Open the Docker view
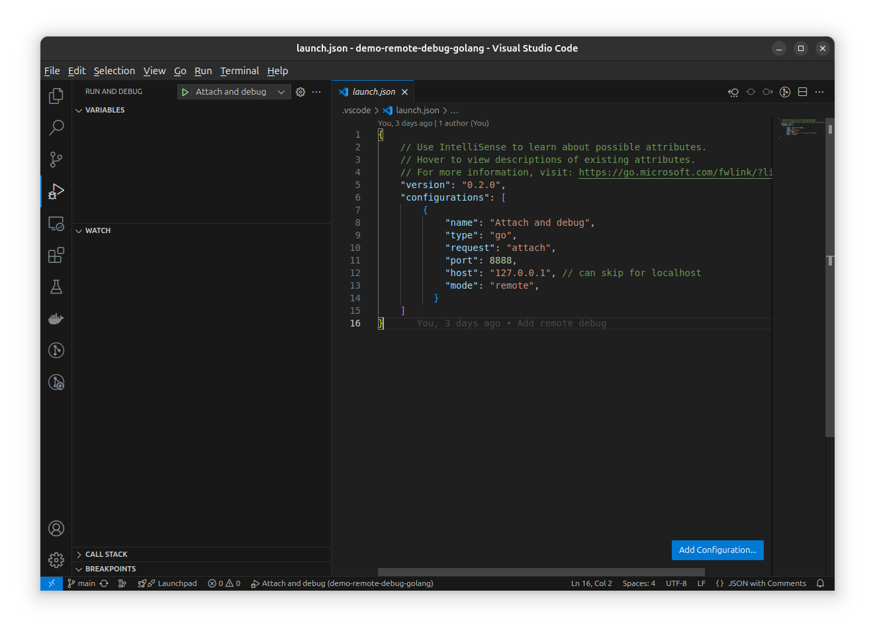The height and width of the screenshot is (635, 875). (x=56, y=318)
